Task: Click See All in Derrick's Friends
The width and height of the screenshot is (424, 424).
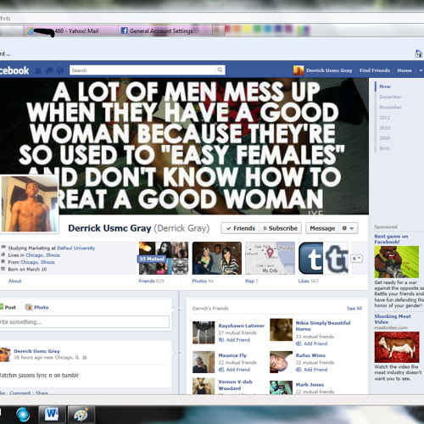Action: click(354, 308)
